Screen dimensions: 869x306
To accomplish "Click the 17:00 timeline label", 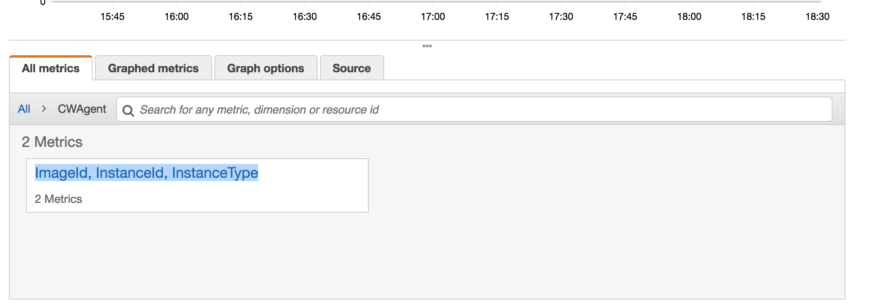I will (433, 17).
